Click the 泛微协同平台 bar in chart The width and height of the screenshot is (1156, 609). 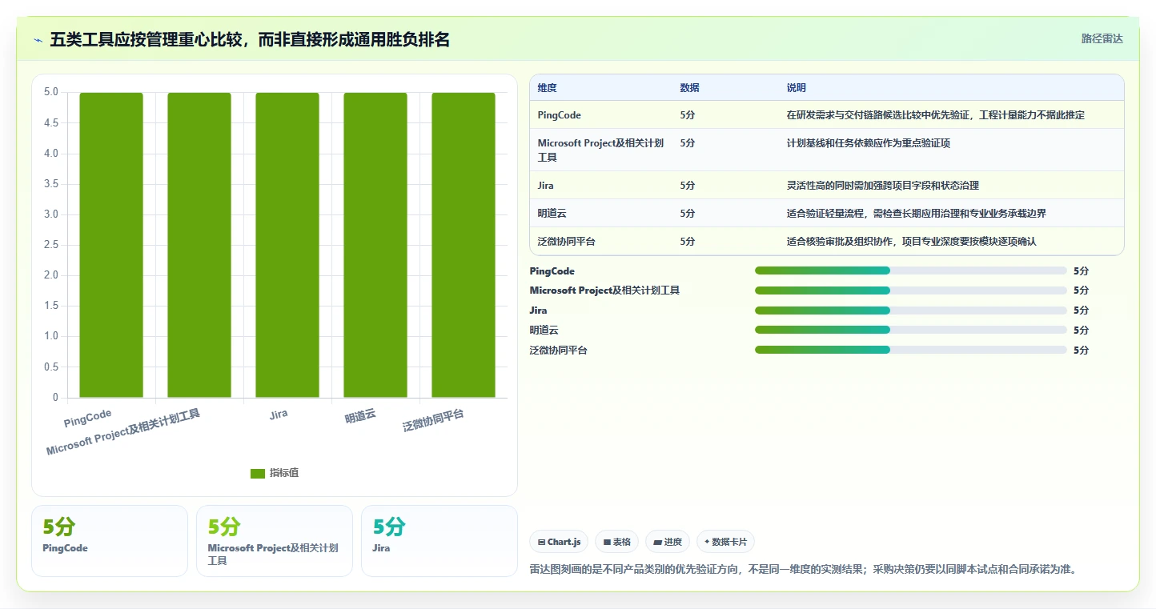tap(464, 245)
